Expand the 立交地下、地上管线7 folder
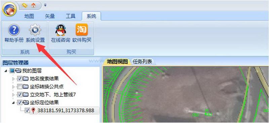Screen dimensions: 269x123 13,95
